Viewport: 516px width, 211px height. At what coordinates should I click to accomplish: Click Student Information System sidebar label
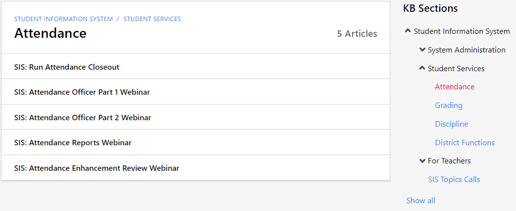pos(462,31)
